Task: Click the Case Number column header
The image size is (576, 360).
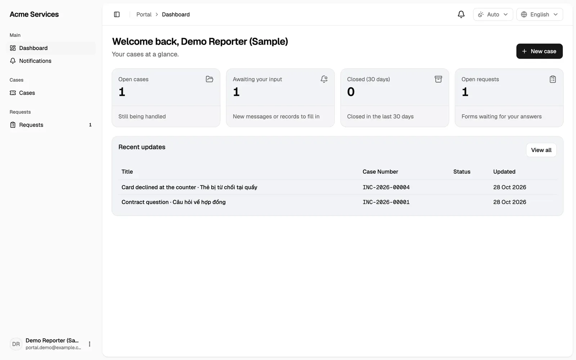Action: pos(380,172)
